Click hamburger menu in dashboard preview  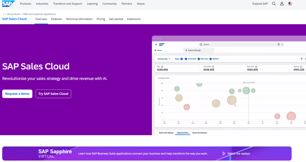(x=156, y=44)
